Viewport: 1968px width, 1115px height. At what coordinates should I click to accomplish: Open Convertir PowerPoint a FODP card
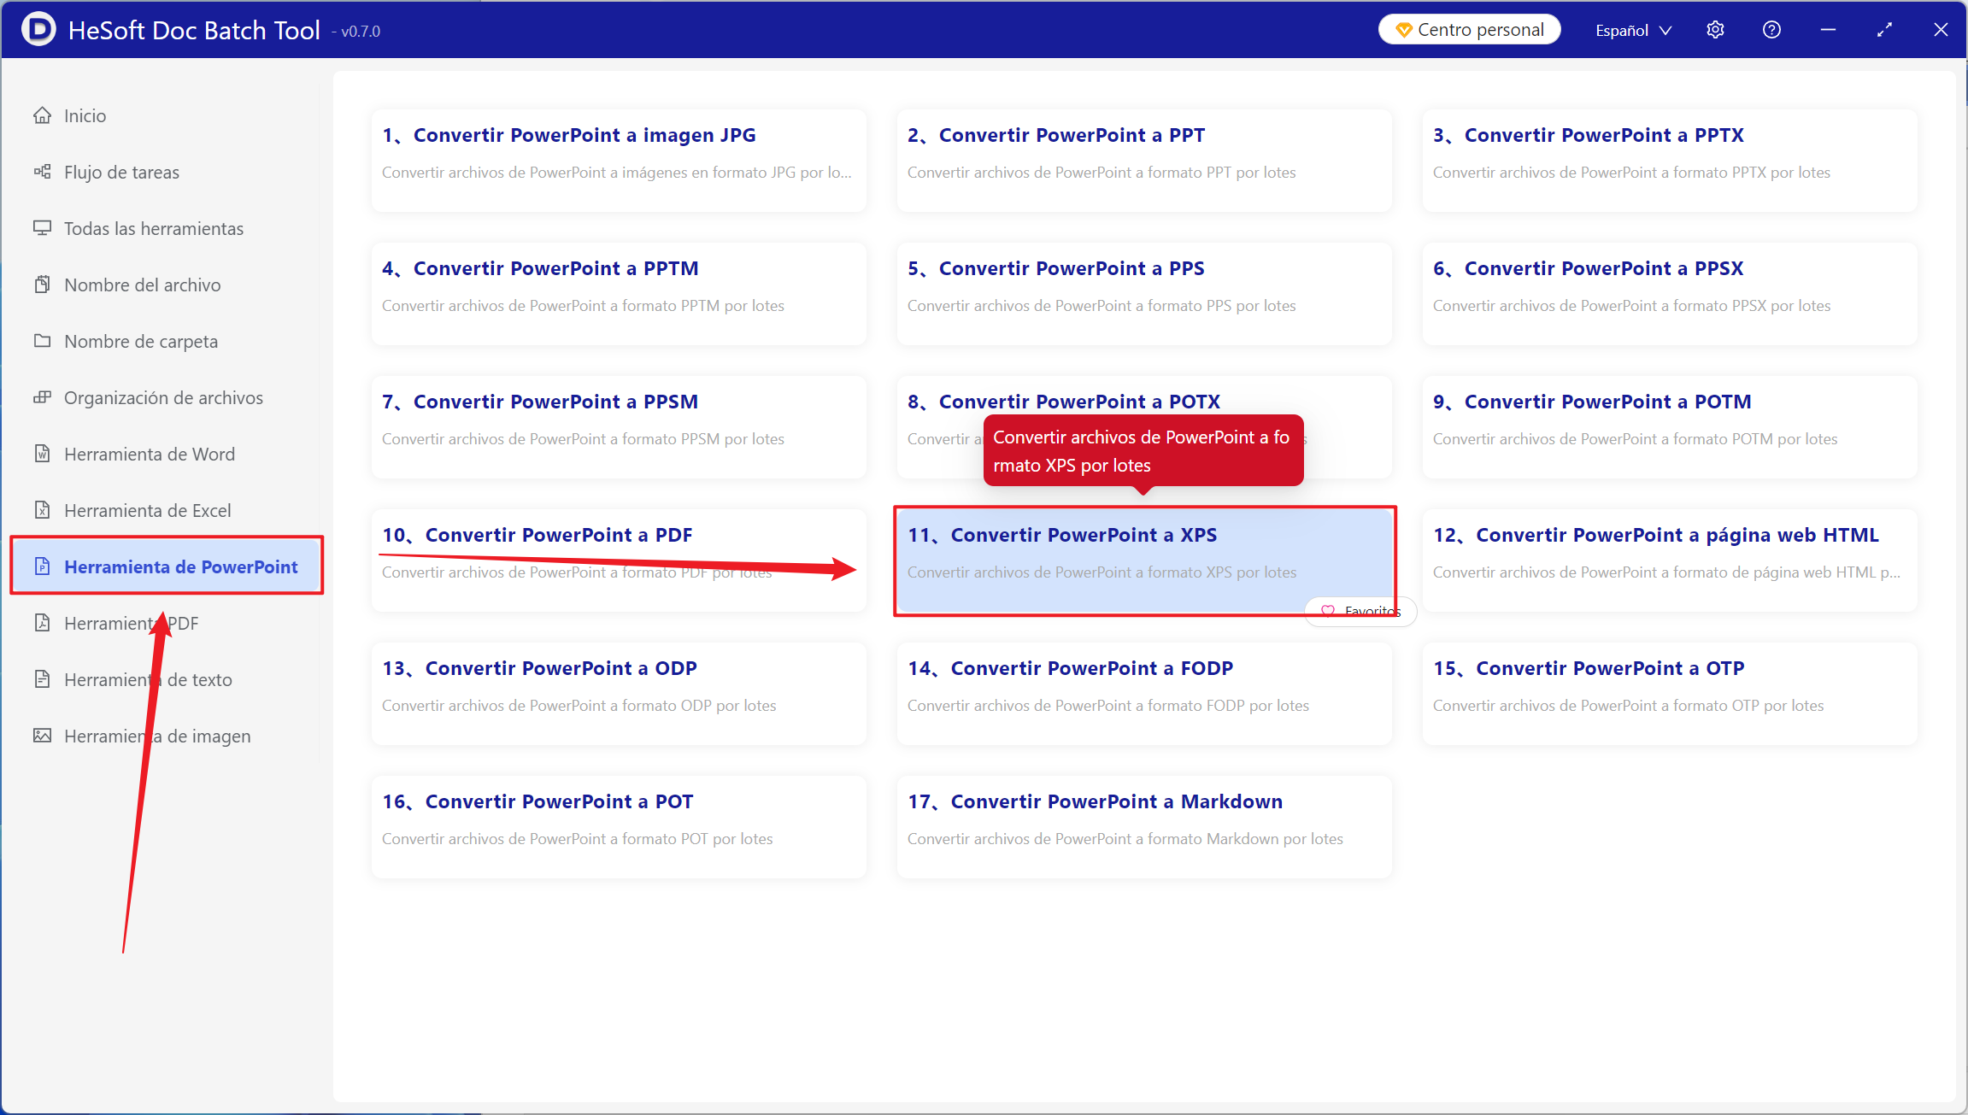[x=1144, y=693]
